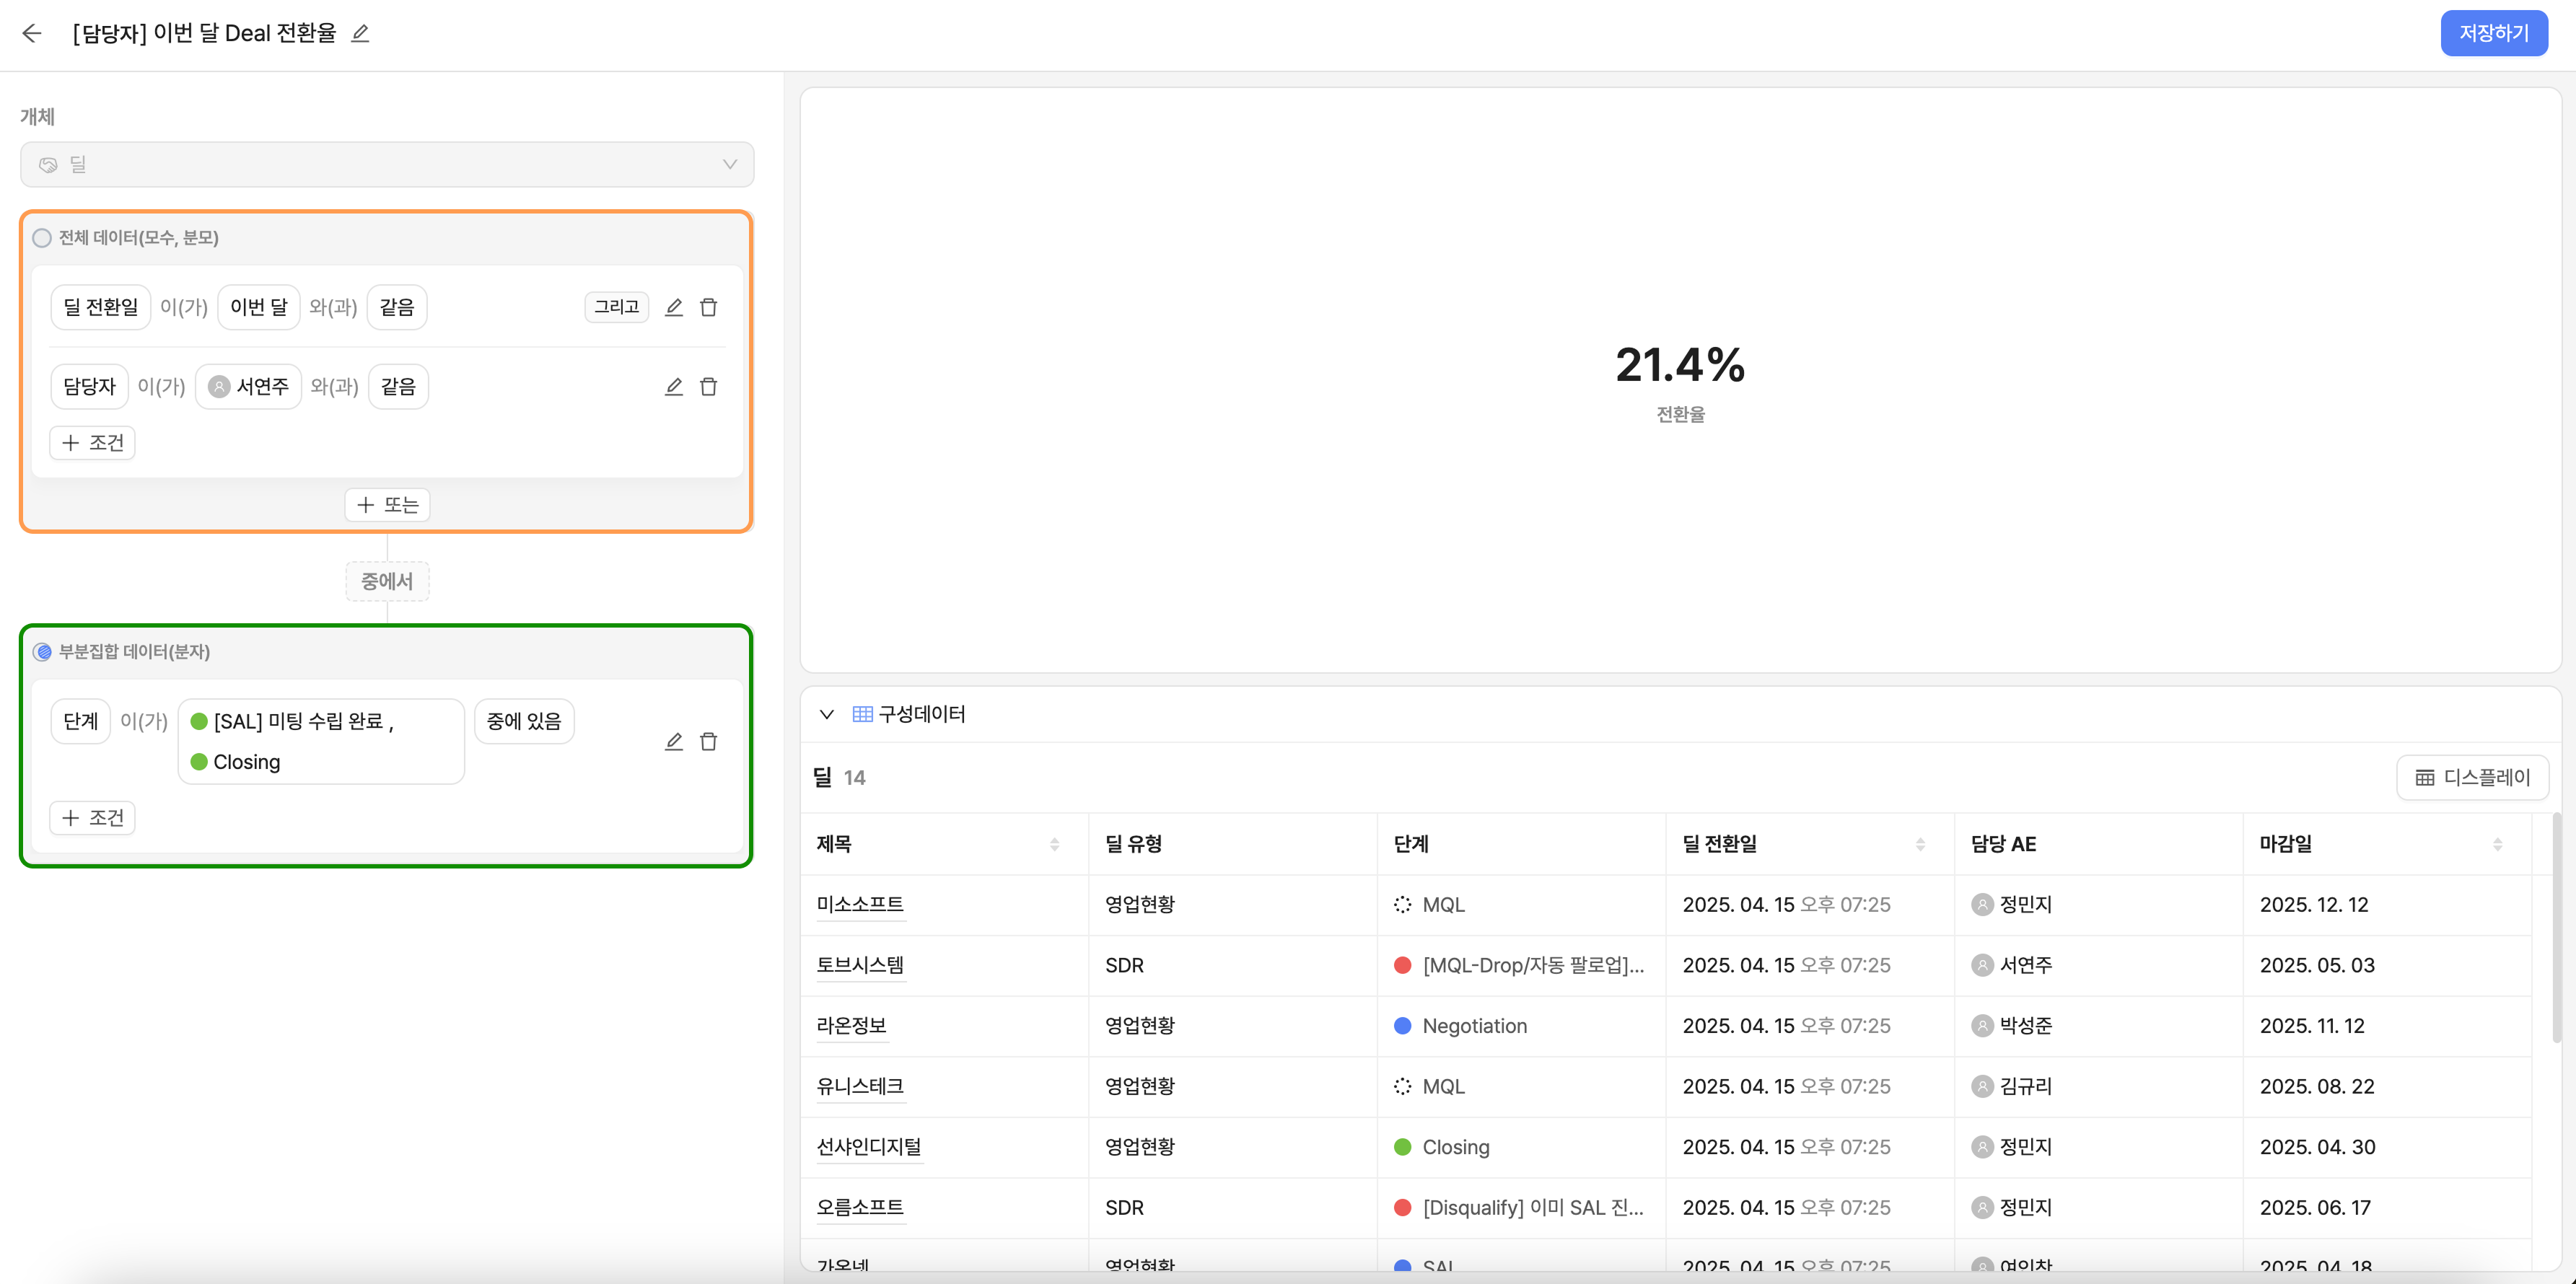The width and height of the screenshot is (2576, 1284).
Task: Open the 개체 딜 dropdown
Action: pyautogui.click(x=387, y=164)
